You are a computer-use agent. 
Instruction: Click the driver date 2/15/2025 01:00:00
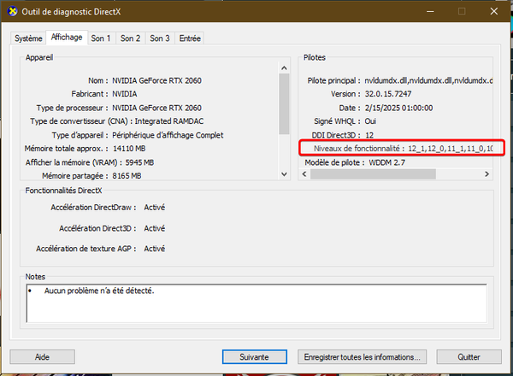pyautogui.click(x=398, y=108)
